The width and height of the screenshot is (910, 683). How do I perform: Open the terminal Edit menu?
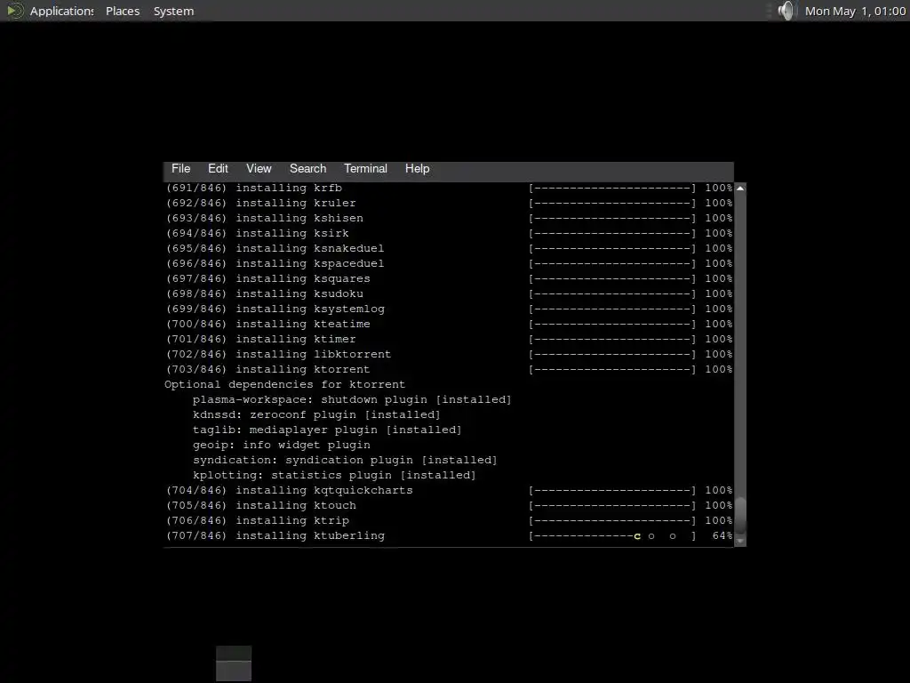(x=218, y=168)
